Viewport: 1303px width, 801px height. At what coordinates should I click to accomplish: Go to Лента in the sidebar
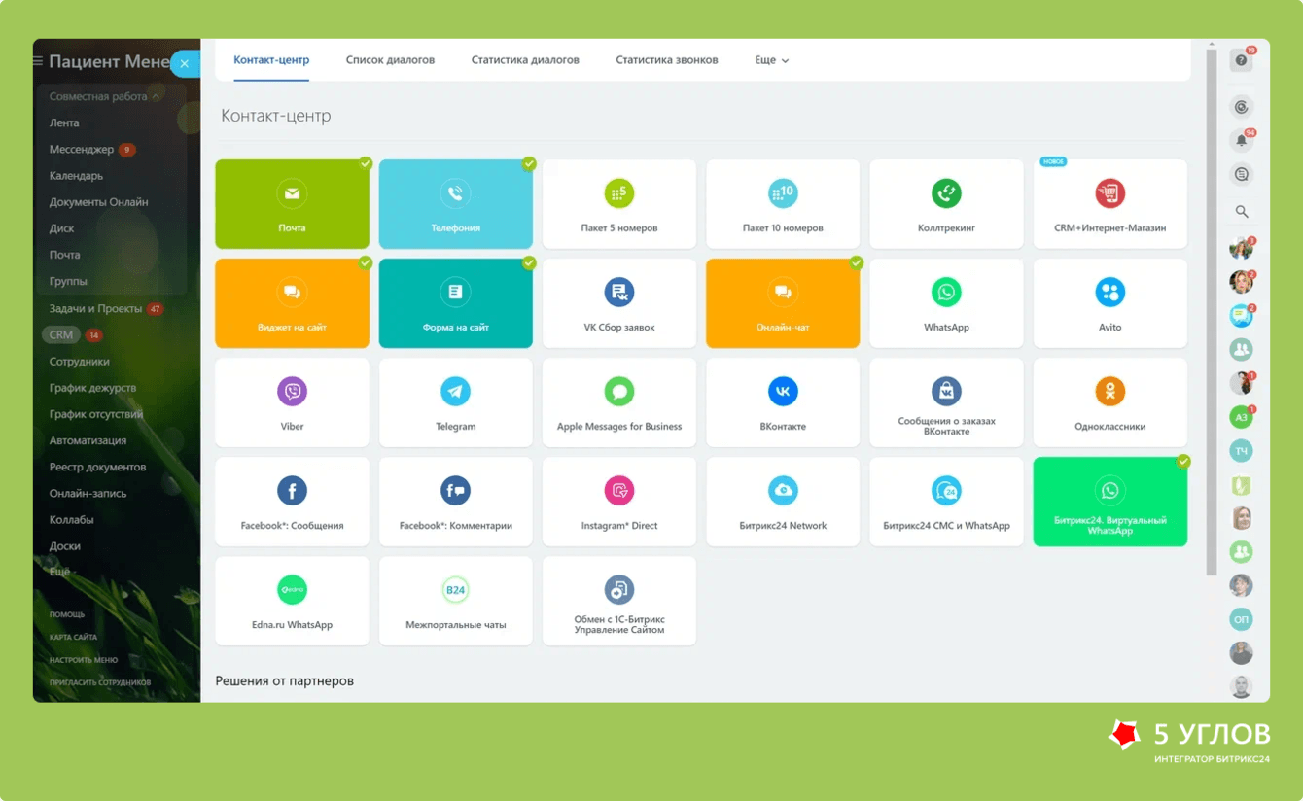point(64,122)
